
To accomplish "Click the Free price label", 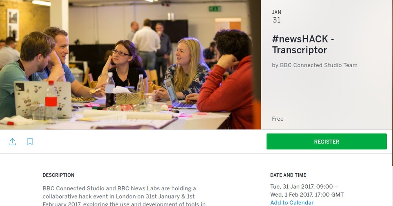I will pyautogui.click(x=278, y=119).
